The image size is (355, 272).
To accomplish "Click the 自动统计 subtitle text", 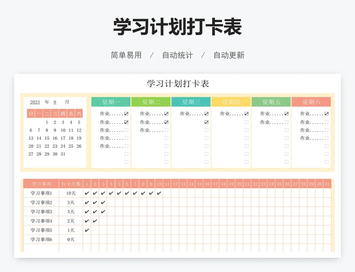I will coord(177,55).
